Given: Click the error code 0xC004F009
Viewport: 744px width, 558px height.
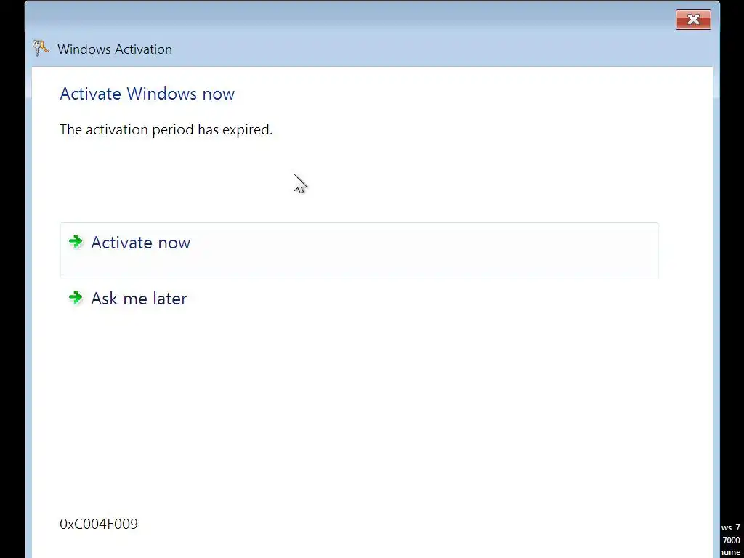Looking at the screenshot, I should tap(99, 524).
